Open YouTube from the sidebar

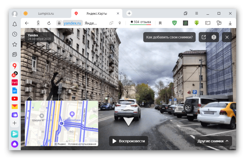coord(14,98)
